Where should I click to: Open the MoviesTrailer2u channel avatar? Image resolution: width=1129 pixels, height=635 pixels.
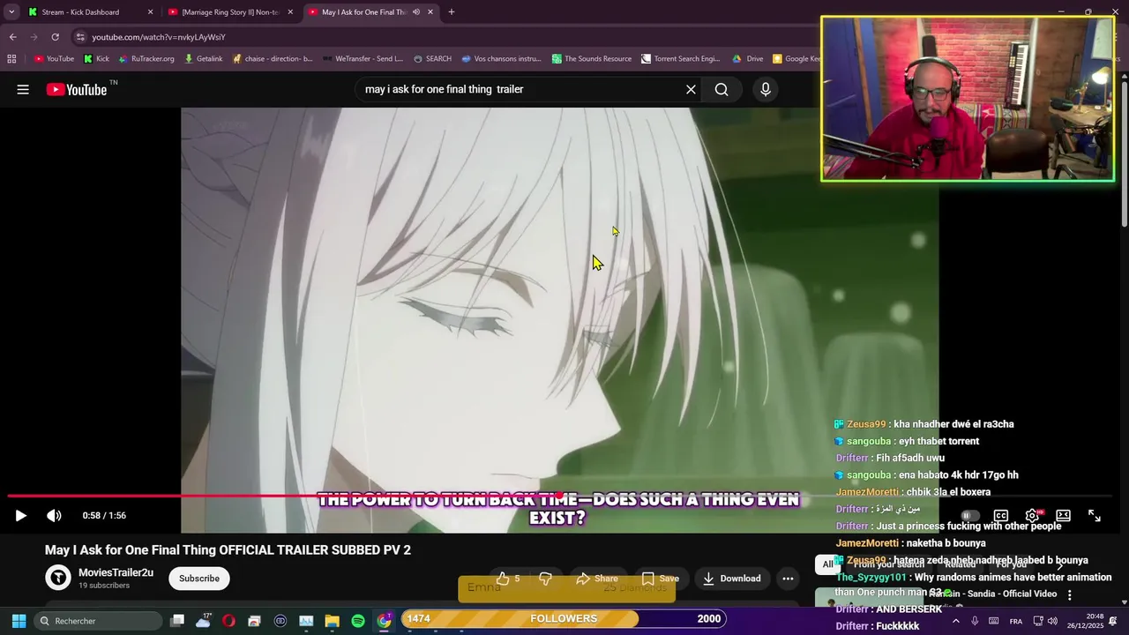58,578
